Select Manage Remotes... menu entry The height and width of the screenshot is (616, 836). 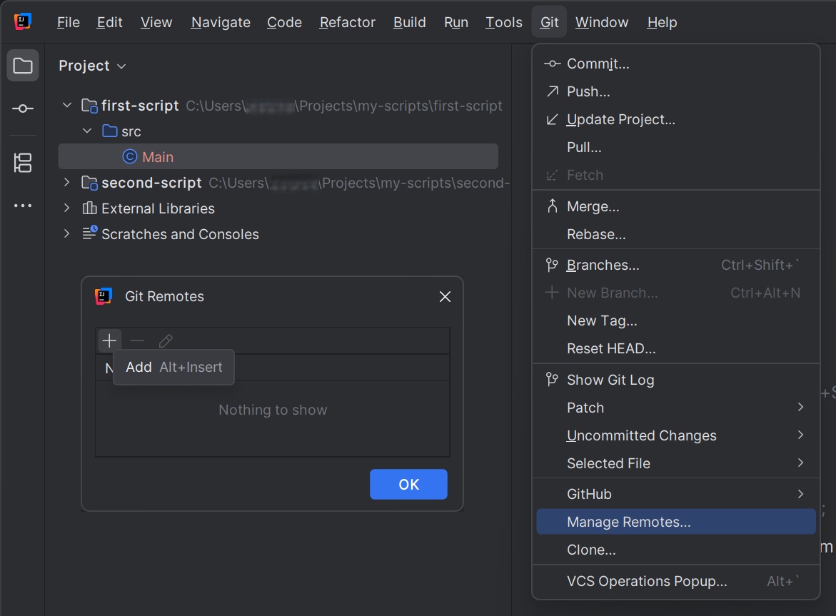click(676, 522)
